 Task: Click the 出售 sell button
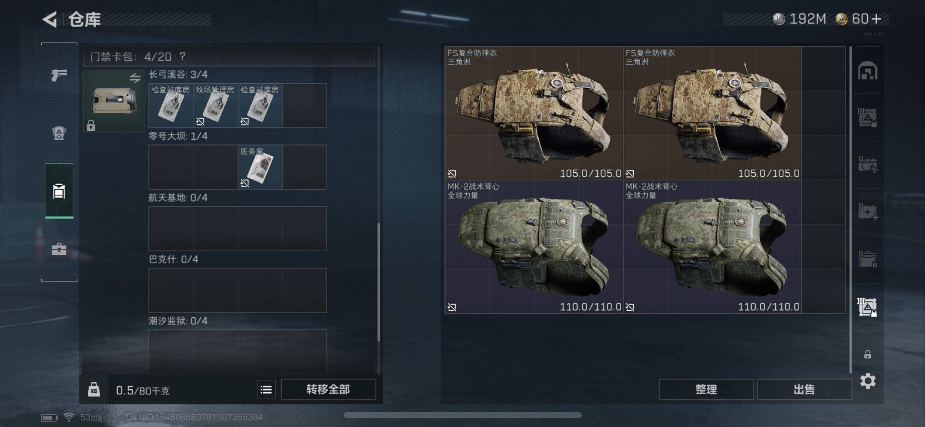[x=804, y=389]
